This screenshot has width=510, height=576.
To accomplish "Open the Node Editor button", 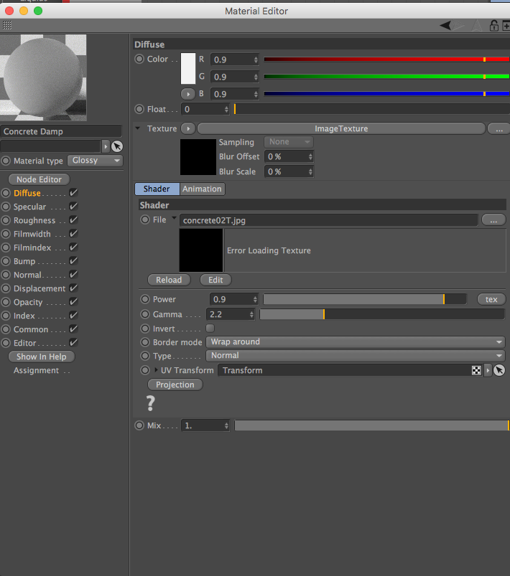I will 39,179.
